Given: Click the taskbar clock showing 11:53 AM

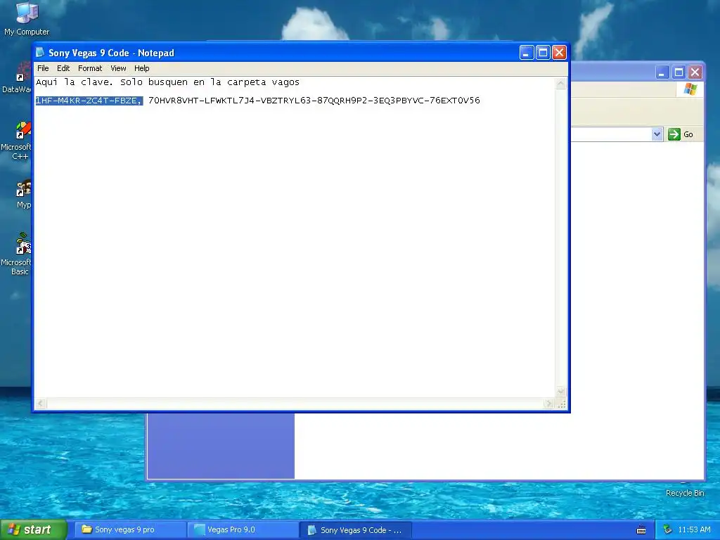Looking at the screenshot, I should (x=694, y=530).
